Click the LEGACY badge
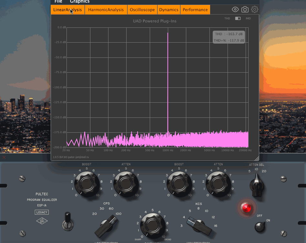The height and width of the screenshot is (243, 306). (x=42, y=212)
